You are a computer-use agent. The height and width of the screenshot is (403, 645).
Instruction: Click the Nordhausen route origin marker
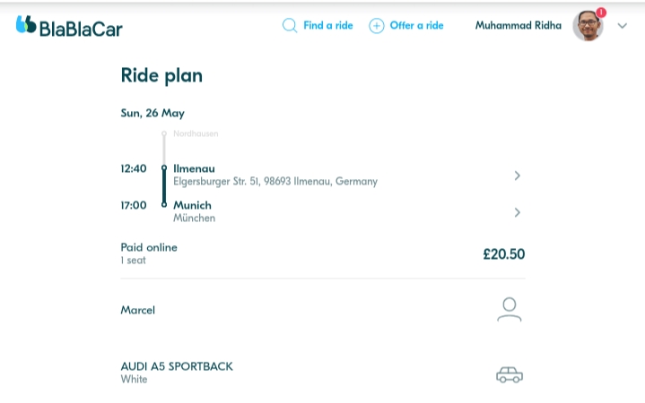tap(164, 133)
